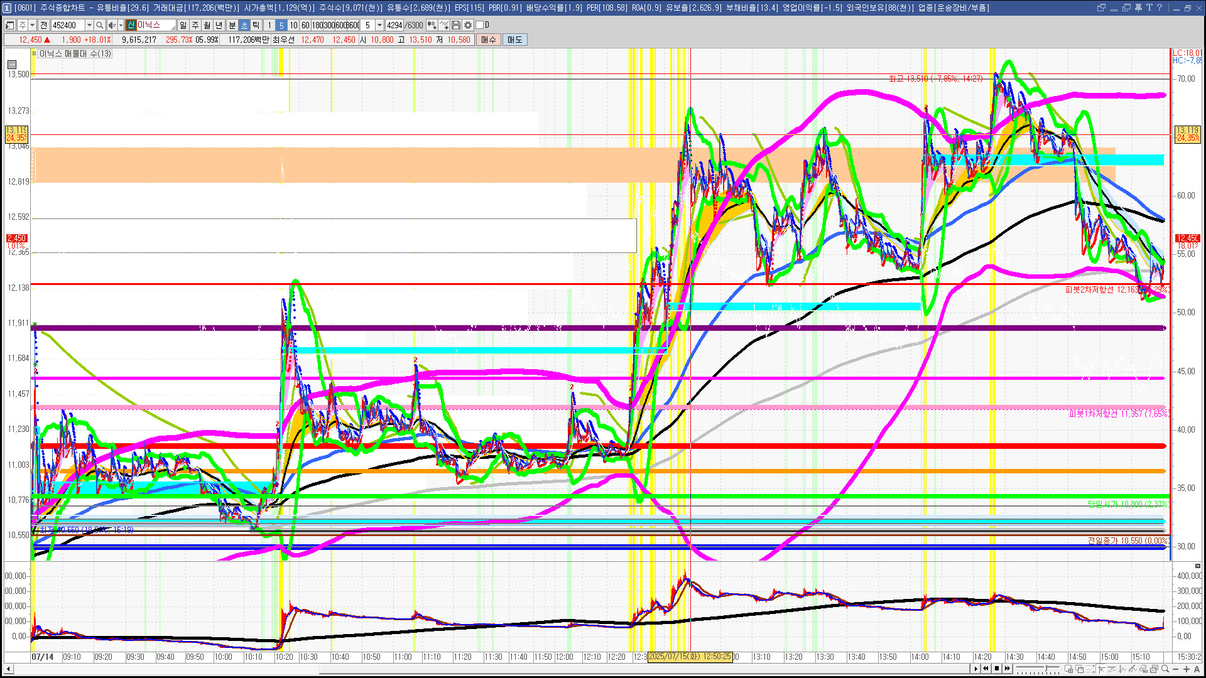Click the playback speed slider handle
The width and height of the screenshot is (1206, 678).
click(x=1046, y=668)
